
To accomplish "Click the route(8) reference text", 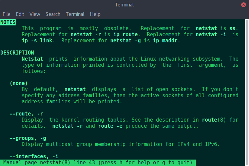I will [x=214, y=120].
